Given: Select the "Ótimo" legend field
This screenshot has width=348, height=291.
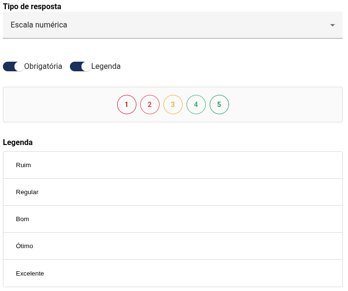Looking at the screenshot, I should coord(173,246).
